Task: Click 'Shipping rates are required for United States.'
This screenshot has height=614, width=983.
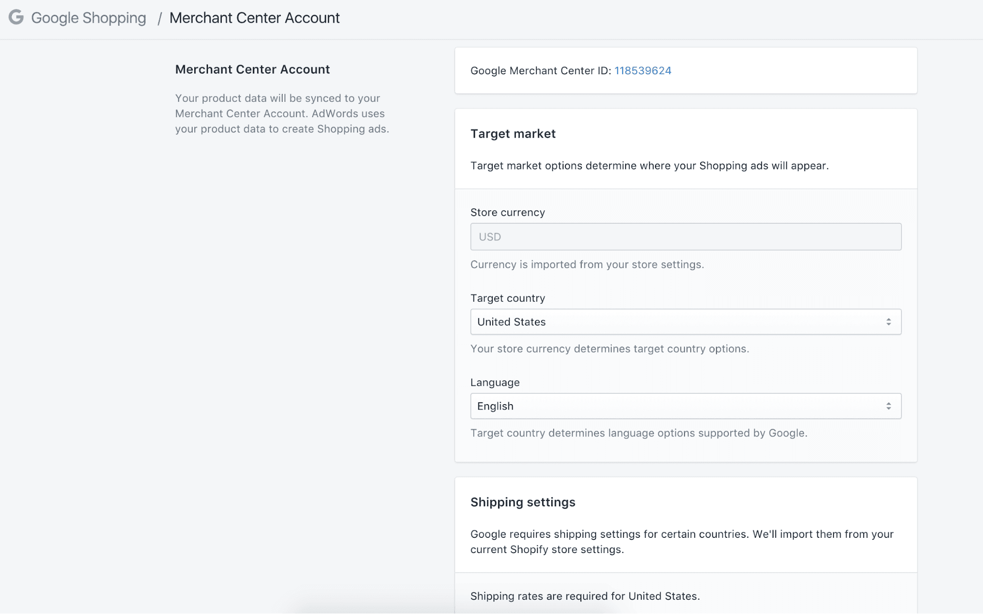Action: coord(585,596)
